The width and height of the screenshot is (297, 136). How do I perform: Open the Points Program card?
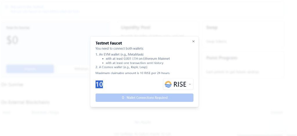(222, 58)
